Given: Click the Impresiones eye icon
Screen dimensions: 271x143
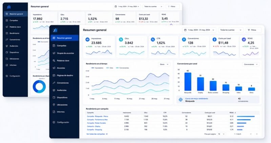Looking at the screenshot, I should pyautogui.click(x=87, y=39).
